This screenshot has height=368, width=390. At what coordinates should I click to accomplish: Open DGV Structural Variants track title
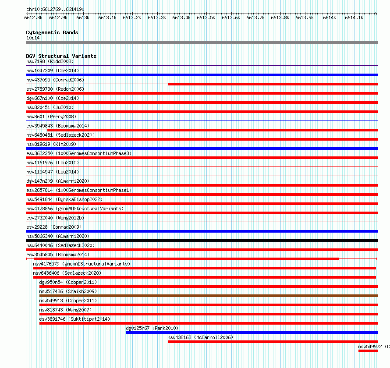click(x=61, y=56)
